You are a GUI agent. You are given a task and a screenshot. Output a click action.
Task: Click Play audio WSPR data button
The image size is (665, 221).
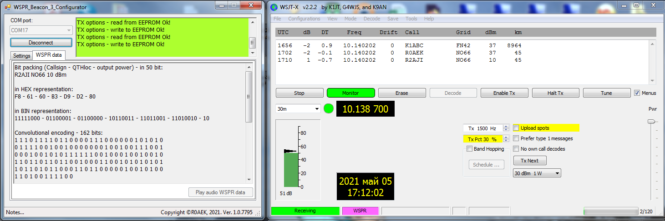pos(221,192)
